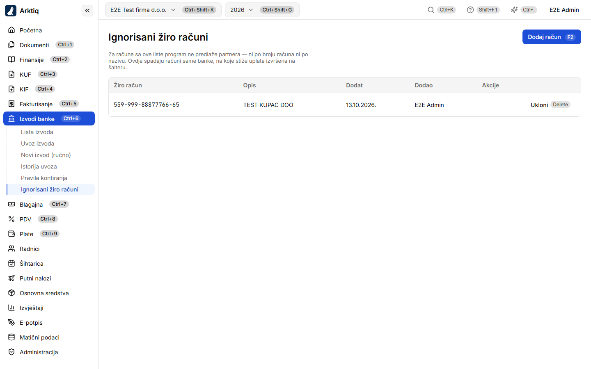591x369 pixels.
Task: Click the Fakturisanje invoice icon
Action: (11, 104)
